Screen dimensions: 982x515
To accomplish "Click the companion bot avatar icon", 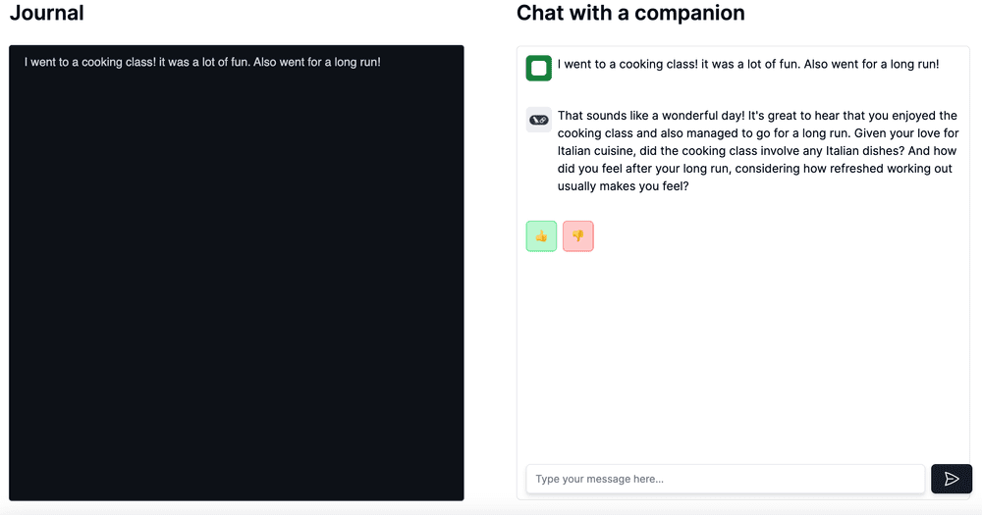I will [x=538, y=120].
